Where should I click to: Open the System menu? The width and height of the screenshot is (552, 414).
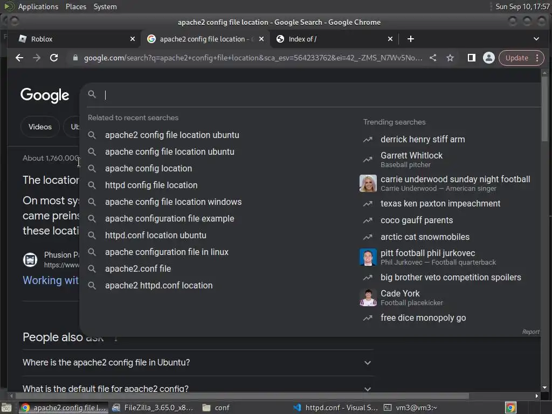[x=105, y=6]
